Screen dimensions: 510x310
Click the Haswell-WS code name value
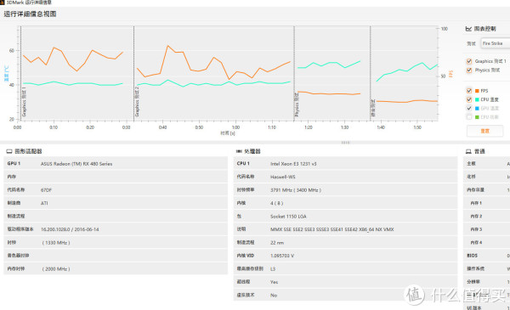[x=283, y=177]
